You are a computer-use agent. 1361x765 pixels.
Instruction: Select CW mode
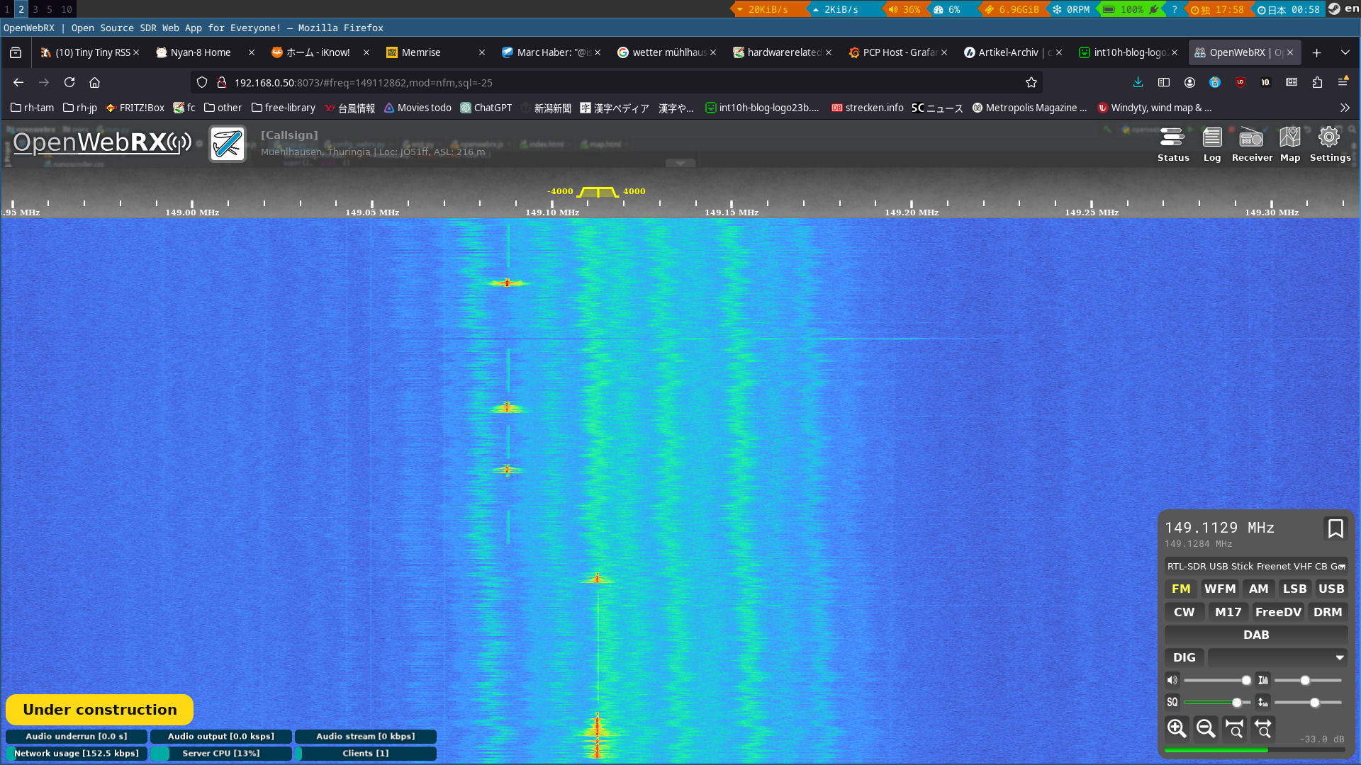tap(1184, 612)
